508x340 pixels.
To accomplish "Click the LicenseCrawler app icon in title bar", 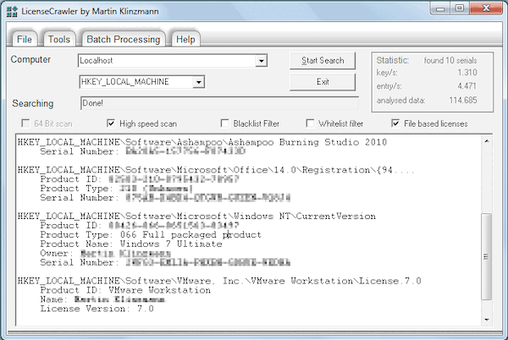I will [x=12, y=11].
